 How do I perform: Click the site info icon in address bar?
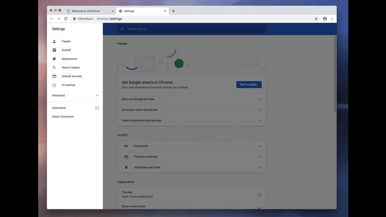(75, 19)
